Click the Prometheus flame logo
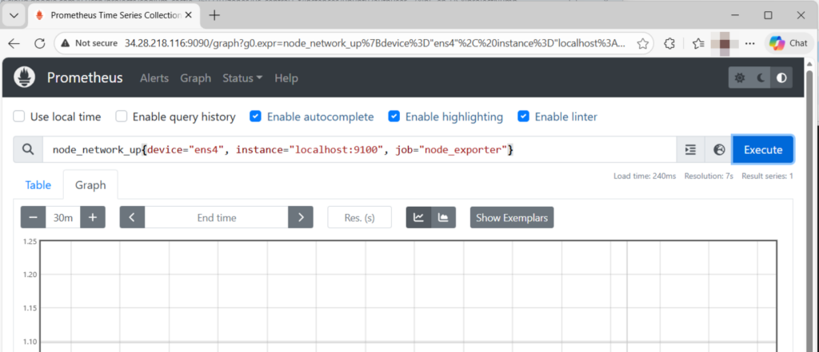 [24, 77]
